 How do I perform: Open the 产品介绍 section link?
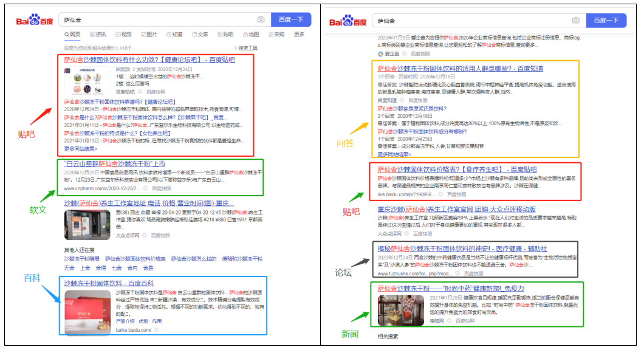point(126,321)
